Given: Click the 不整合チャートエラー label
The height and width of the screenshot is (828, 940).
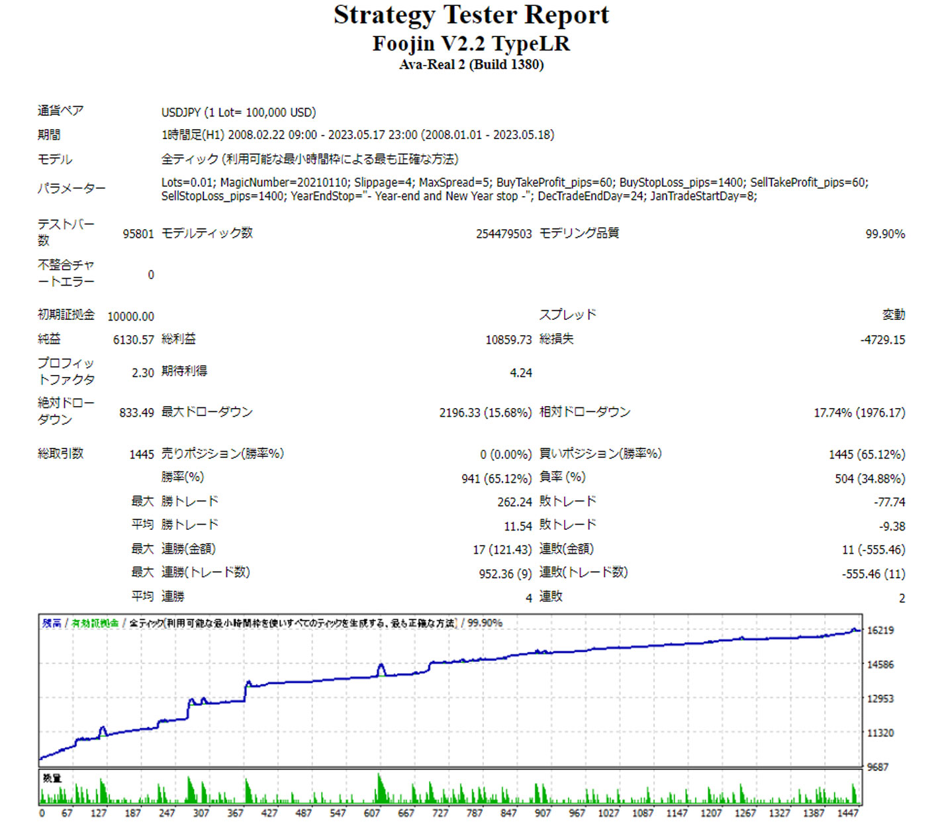Looking at the screenshot, I should click(66, 273).
